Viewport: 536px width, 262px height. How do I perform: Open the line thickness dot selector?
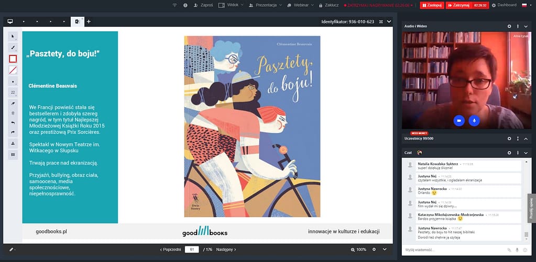click(13, 82)
